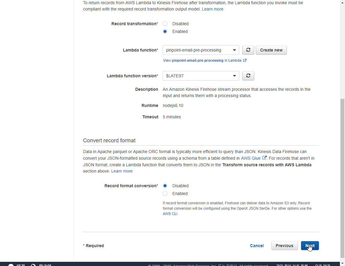Click the * Required note
This screenshot has width=345, height=266.
93,246
